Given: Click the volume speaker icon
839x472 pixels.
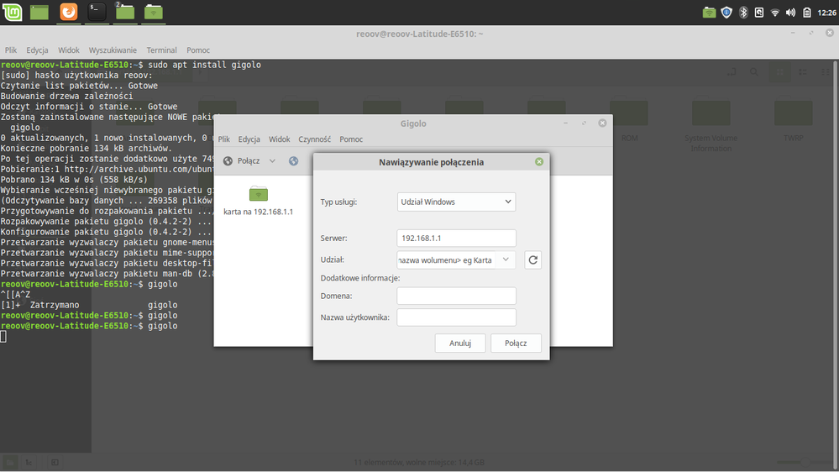Looking at the screenshot, I should pos(790,13).
